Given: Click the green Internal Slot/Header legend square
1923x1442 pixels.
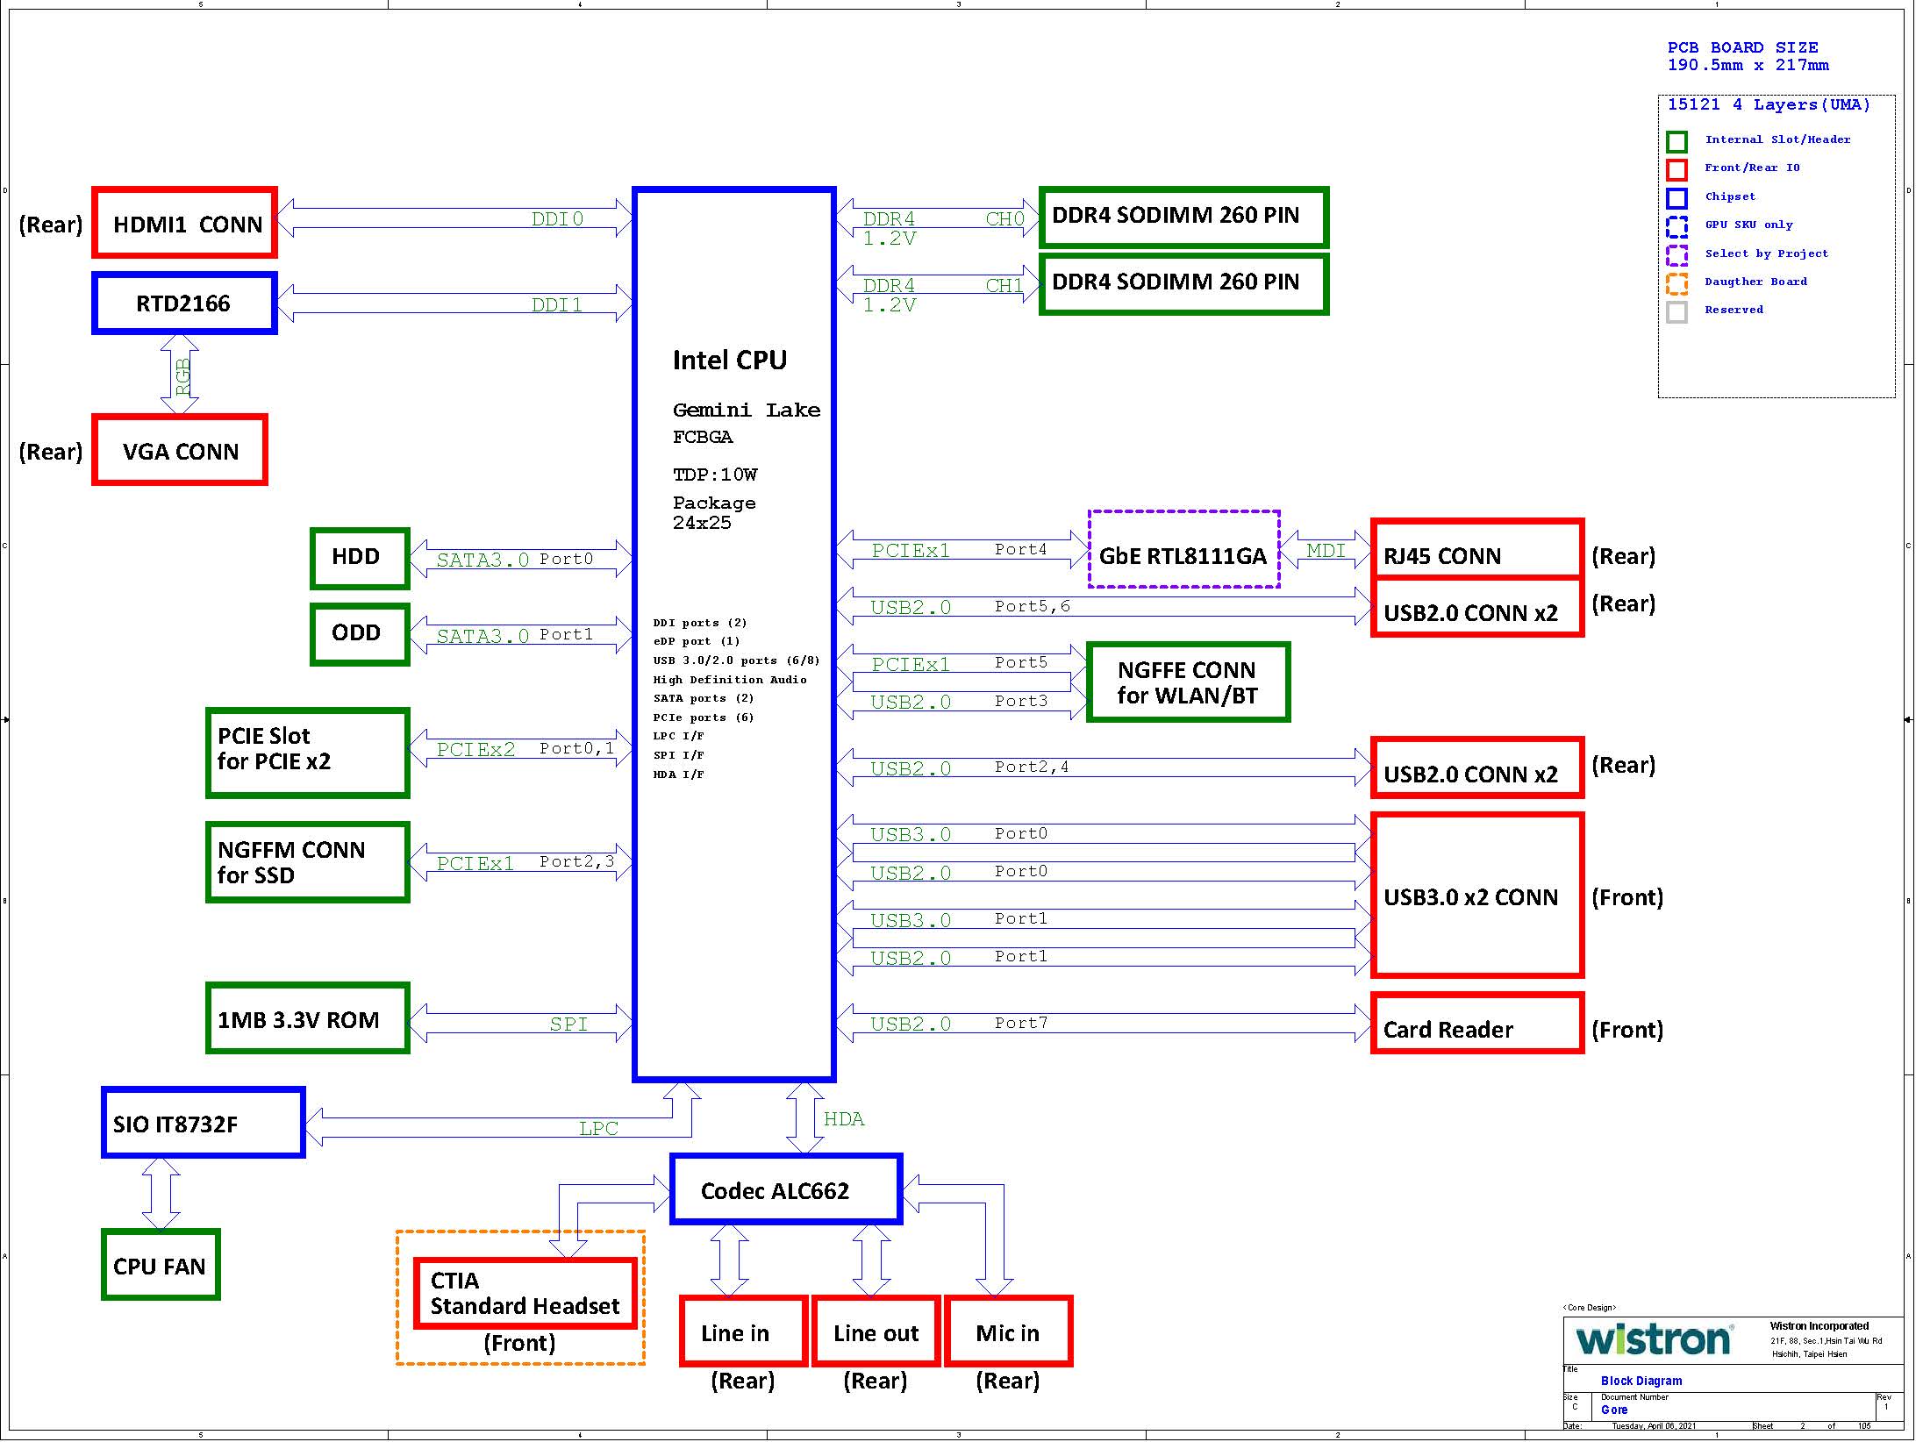Looking at the screenshot, I should click(1676, 142).
